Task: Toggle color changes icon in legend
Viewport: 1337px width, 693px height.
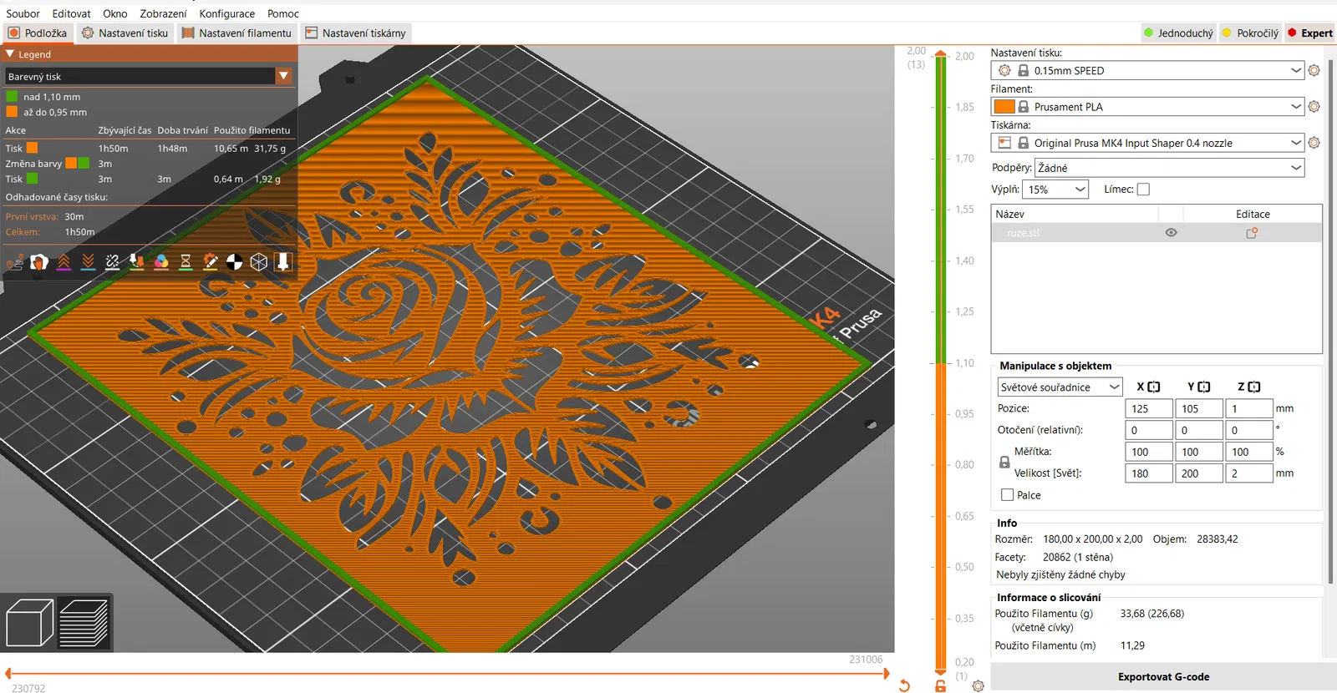Action: (161, 262)
